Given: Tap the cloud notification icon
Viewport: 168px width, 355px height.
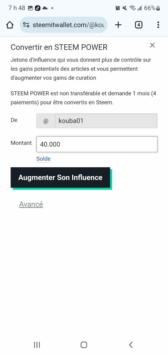Looking at the screenshot, I should pyautogui.click(x=45, y=8).
